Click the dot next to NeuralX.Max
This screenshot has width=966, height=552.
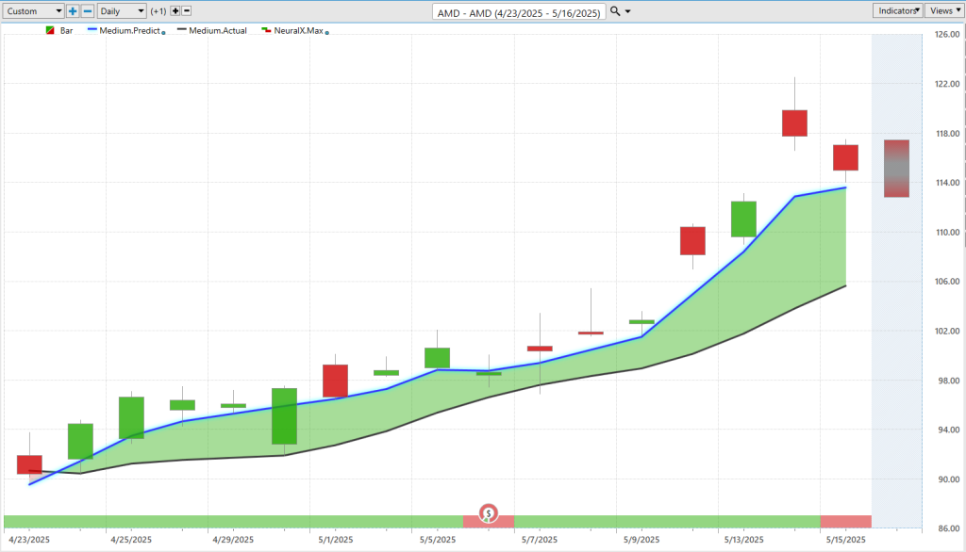(326, 33)
